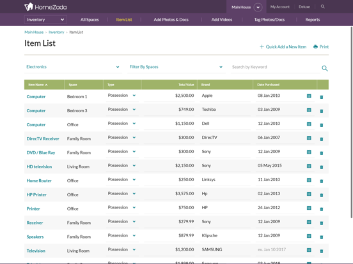Open the calendar icon for the Dell Computer
Image resolution: width=353 pixels, height=264 pixels.
(x=309, y=124)
